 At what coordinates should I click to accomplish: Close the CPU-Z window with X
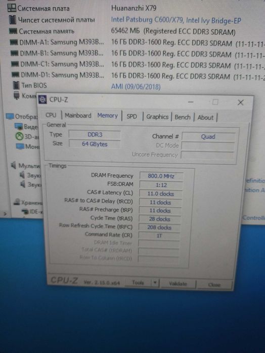coord(240,103)
